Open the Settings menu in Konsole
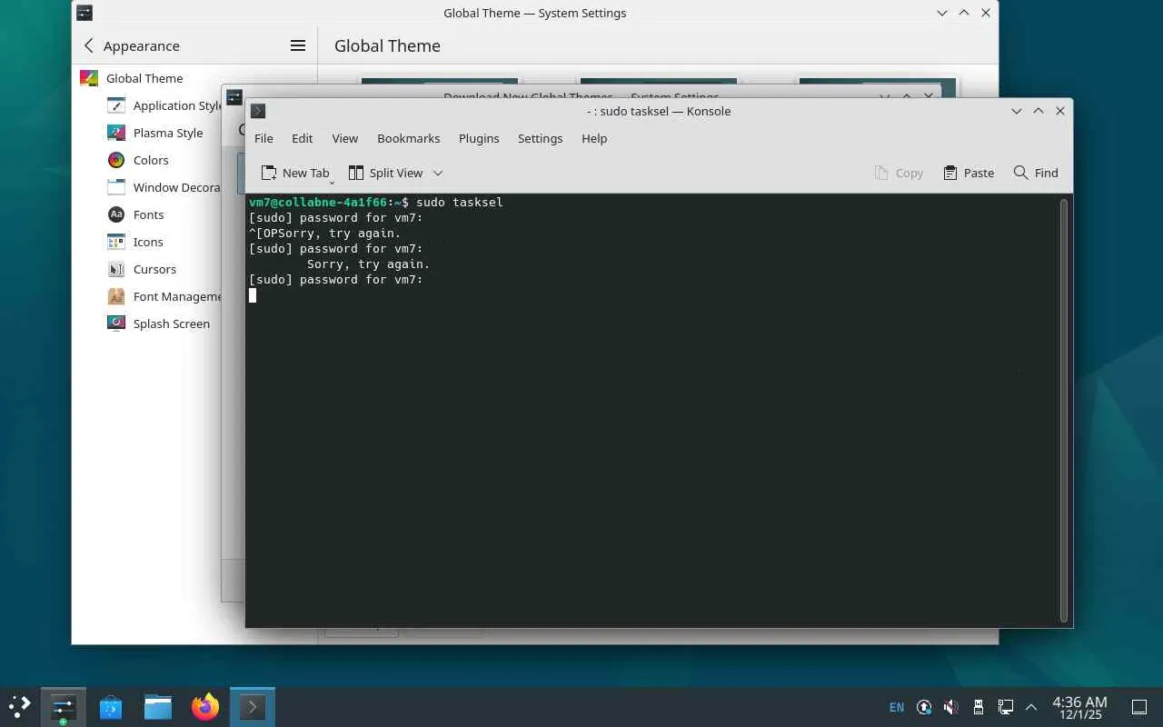This screenshot has height=727, width=1163. pyautogui.click(x=541, y=138)
